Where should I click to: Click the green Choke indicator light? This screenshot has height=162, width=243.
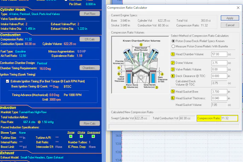(x=82, y=136)
